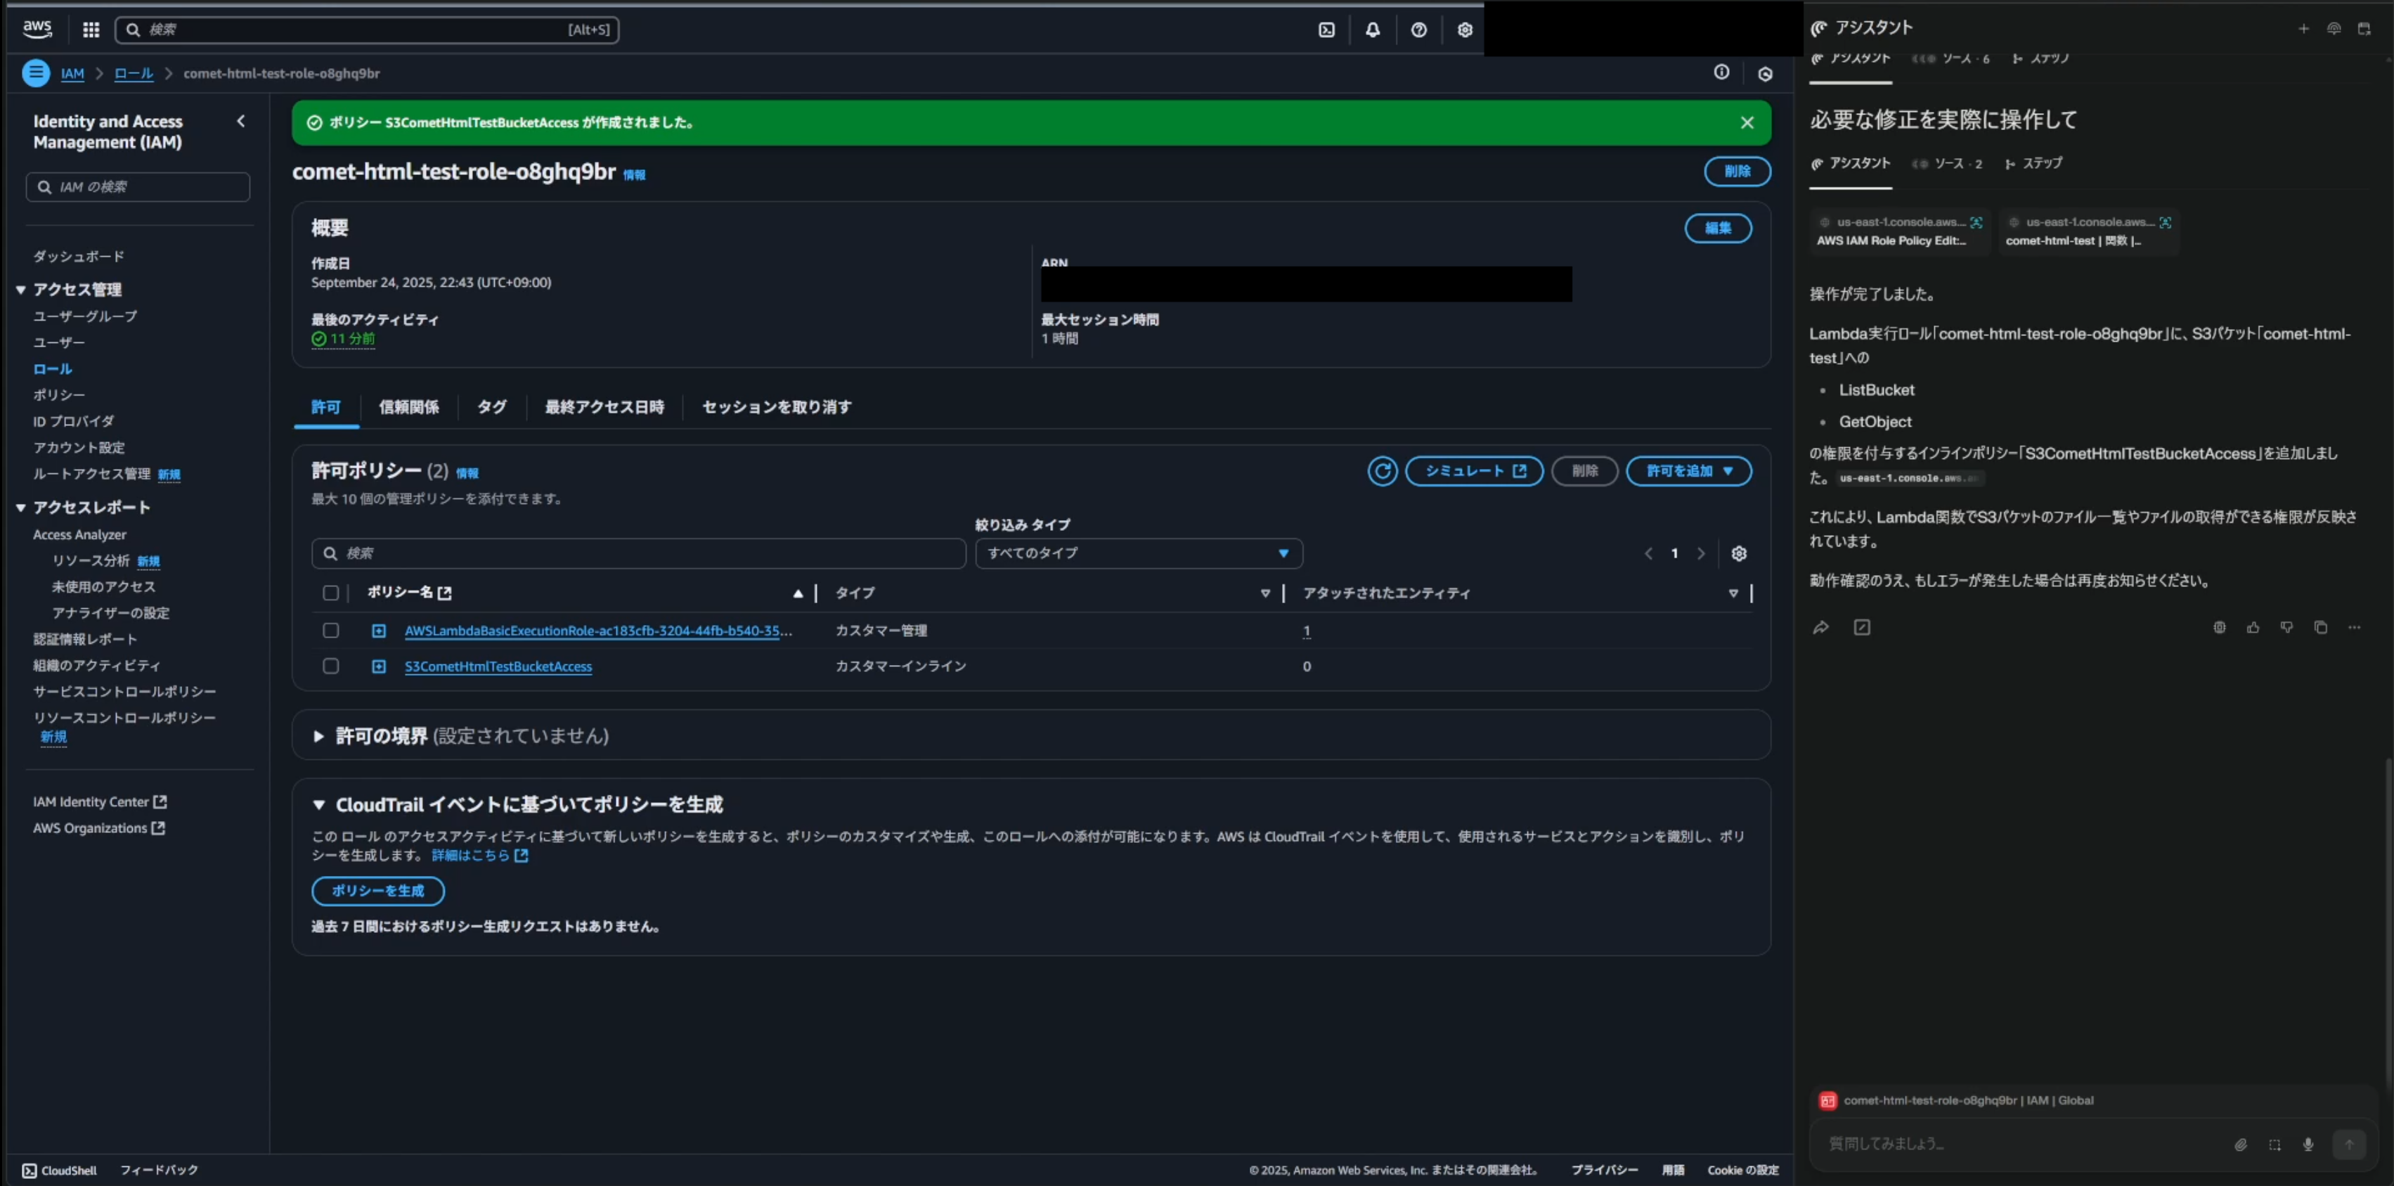Refresh the permission policies list
Viewport: 2394px width, 1186px height.
coord(1382,471)
